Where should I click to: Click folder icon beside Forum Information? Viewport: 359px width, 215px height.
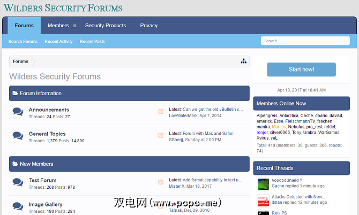[16, 93]
